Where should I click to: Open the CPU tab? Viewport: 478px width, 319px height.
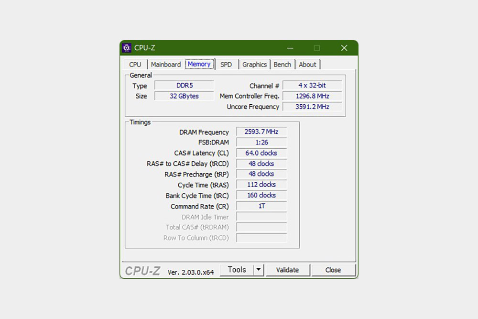135,65
